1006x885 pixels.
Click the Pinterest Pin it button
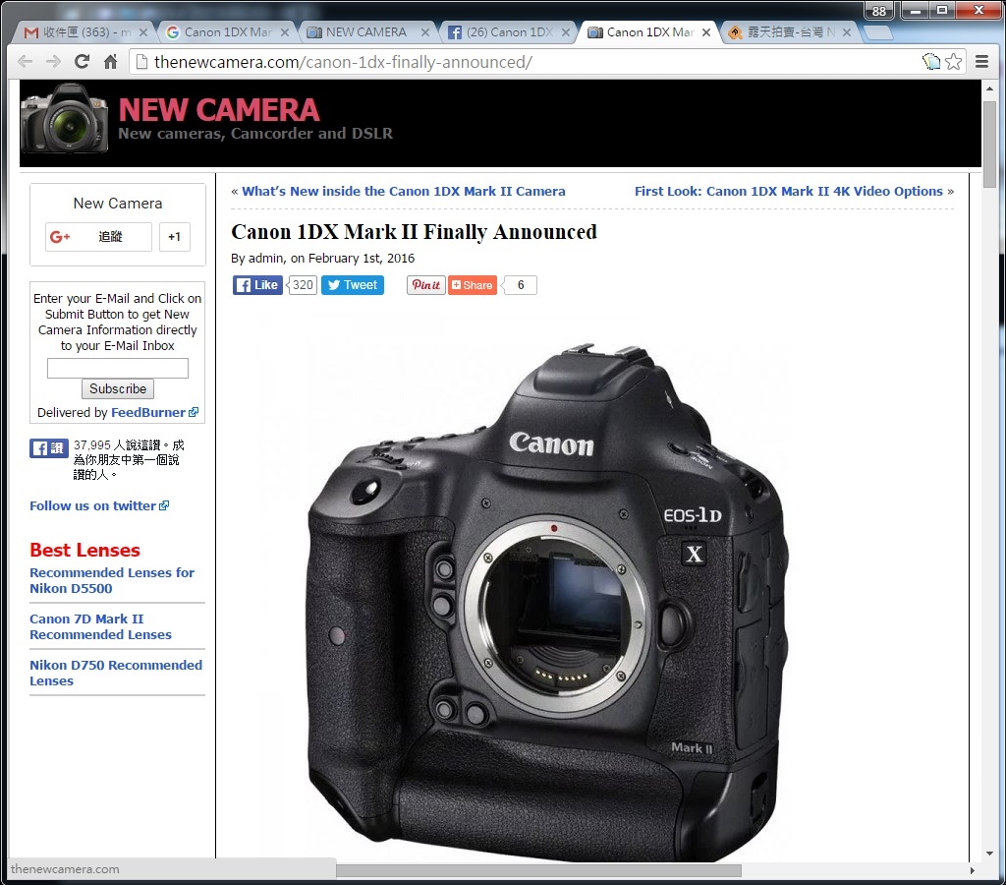[426, 285]
